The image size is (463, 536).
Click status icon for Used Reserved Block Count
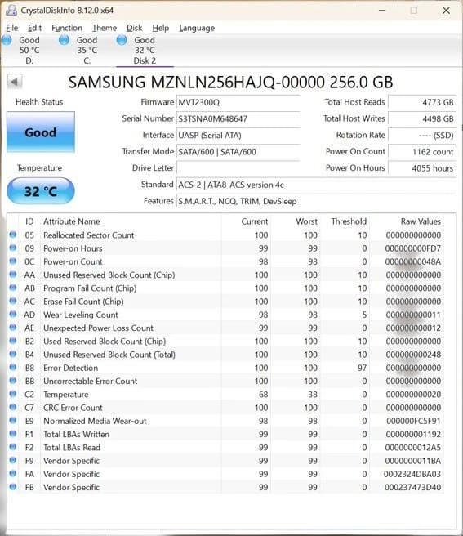pos(12,341)
